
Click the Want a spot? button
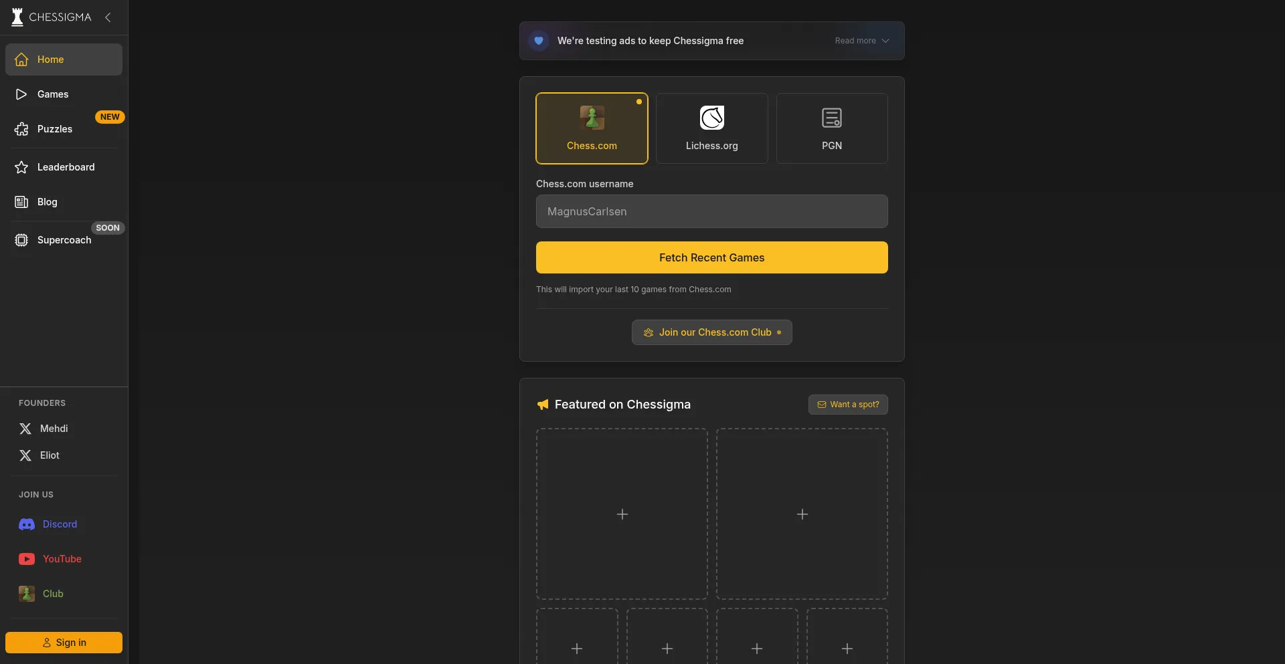click(x=847, y=405)
